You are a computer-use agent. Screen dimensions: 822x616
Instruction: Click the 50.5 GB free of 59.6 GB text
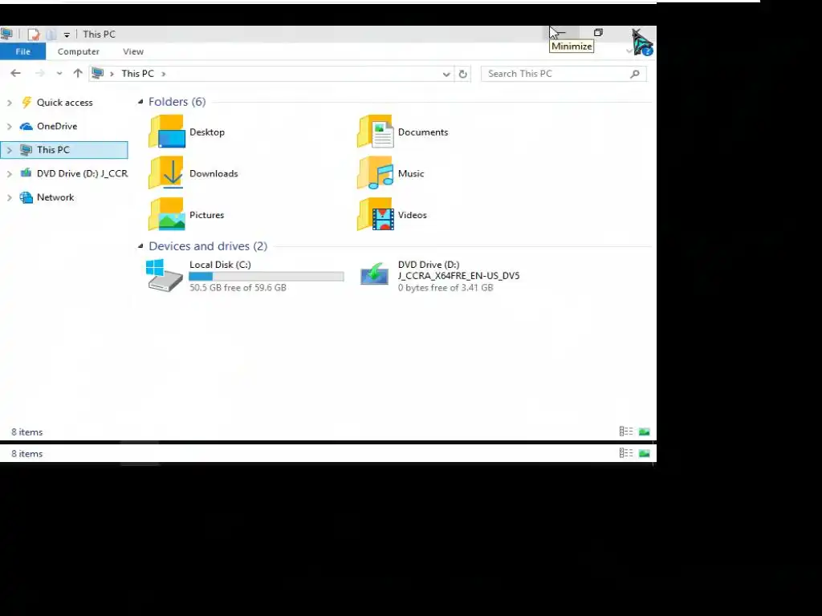pos(238,288)
